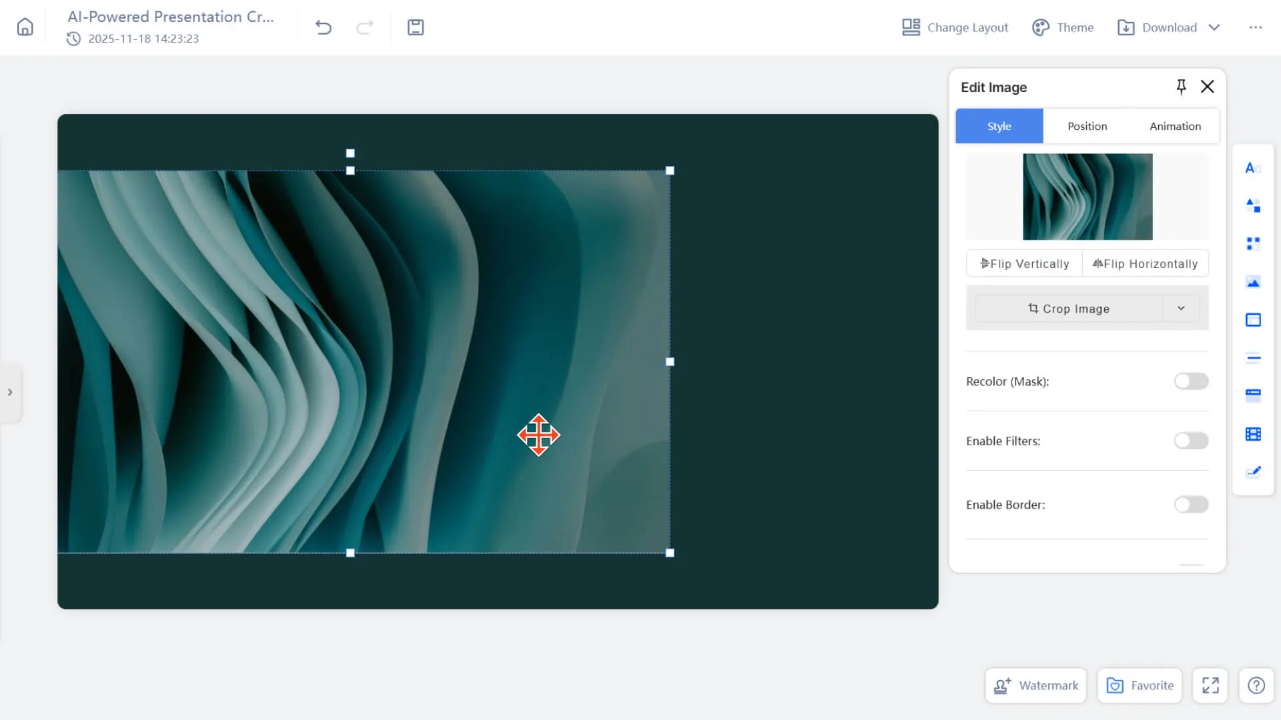Open the grid elements tool in the sidebar

click(1253, 244)
